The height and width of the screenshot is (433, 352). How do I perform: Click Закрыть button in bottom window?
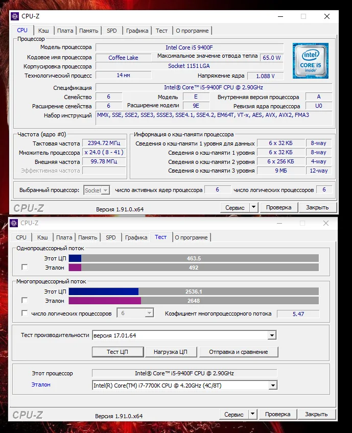[316, 414]
